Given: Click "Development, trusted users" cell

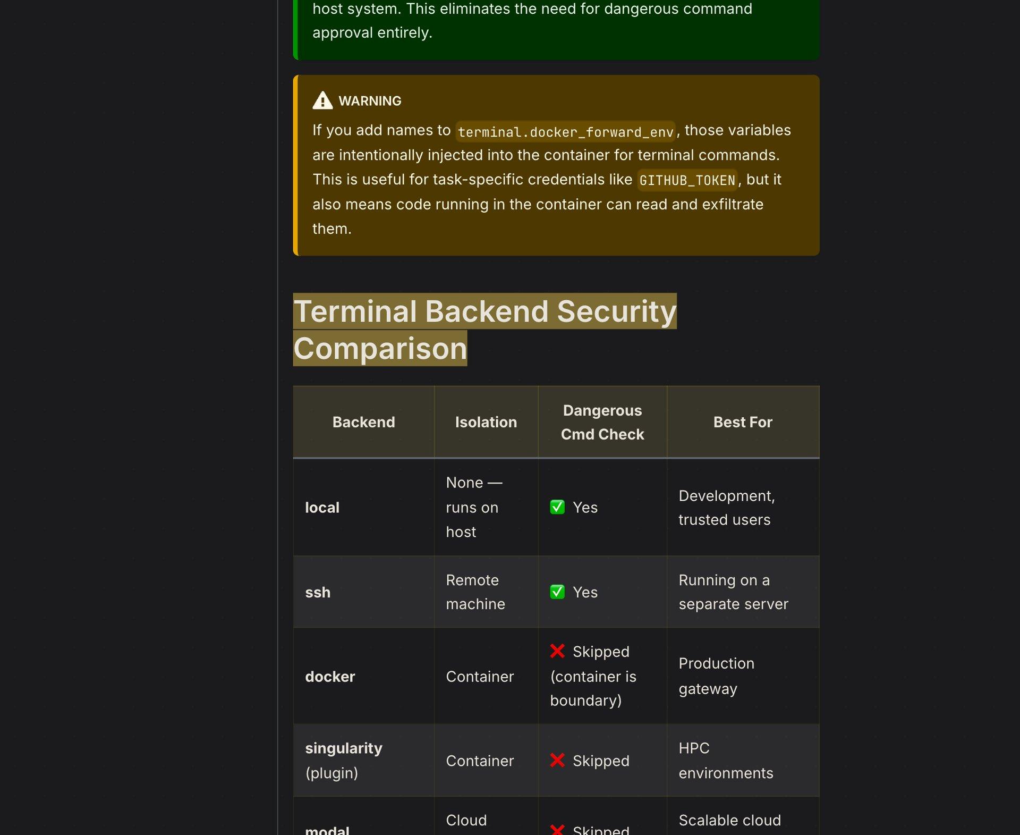Looking at the screenshot, I should click(743, 507).
